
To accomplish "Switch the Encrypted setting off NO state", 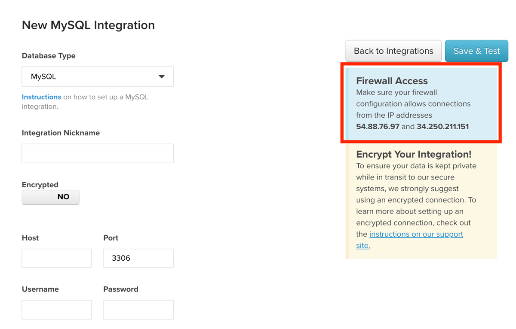I will pos(50,197).
